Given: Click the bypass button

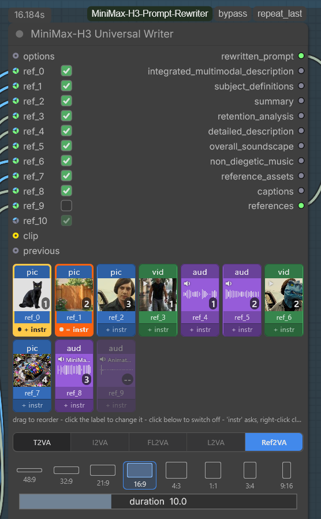Looking at the screenshot, I should (233, 14).
